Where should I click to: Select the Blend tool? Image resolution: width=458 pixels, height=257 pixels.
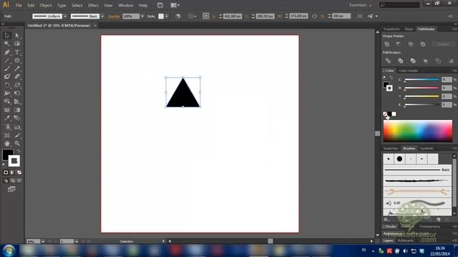(17, 119)
